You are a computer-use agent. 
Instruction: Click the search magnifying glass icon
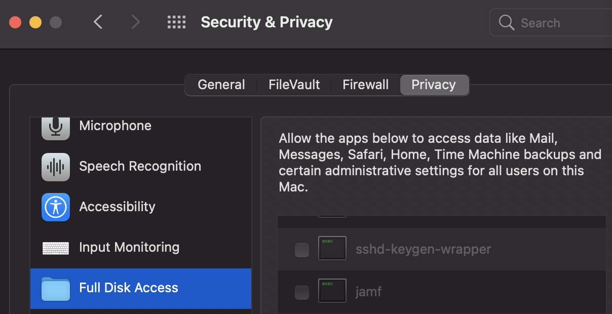coord(506,23)
